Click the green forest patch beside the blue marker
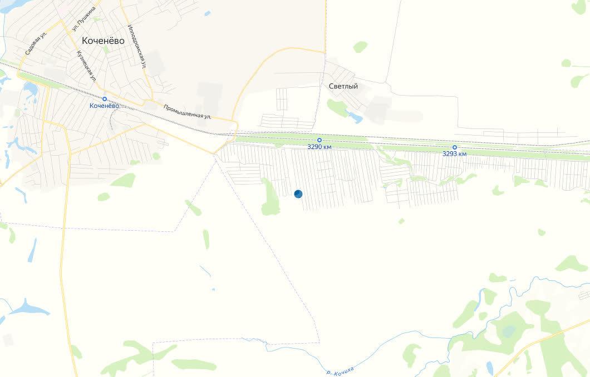 tap(270, 198)
